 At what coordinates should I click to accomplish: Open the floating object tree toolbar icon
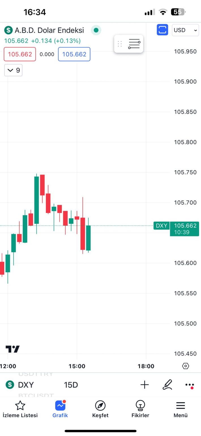134,44
